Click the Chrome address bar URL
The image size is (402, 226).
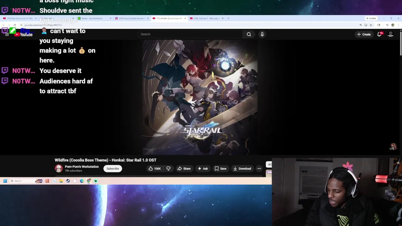pyautogui.click(x=43, y=25)
